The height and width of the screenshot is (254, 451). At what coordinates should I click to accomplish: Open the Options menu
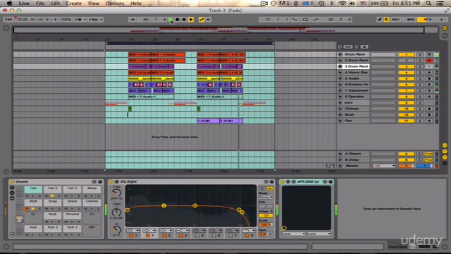tap(114, 4)
